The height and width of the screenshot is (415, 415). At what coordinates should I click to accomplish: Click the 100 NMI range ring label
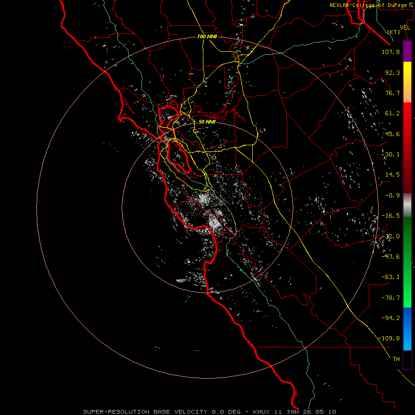[207, 36]
